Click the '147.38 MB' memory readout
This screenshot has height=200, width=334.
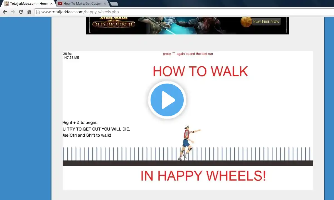(71, 58)
